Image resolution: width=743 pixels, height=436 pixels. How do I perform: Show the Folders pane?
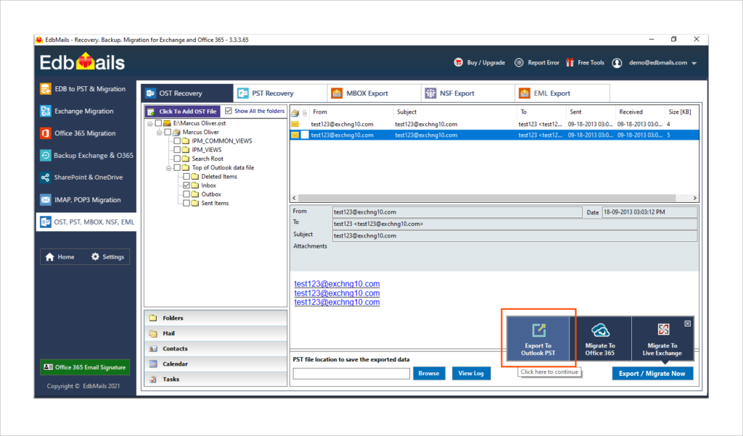(x=215, y=318)
